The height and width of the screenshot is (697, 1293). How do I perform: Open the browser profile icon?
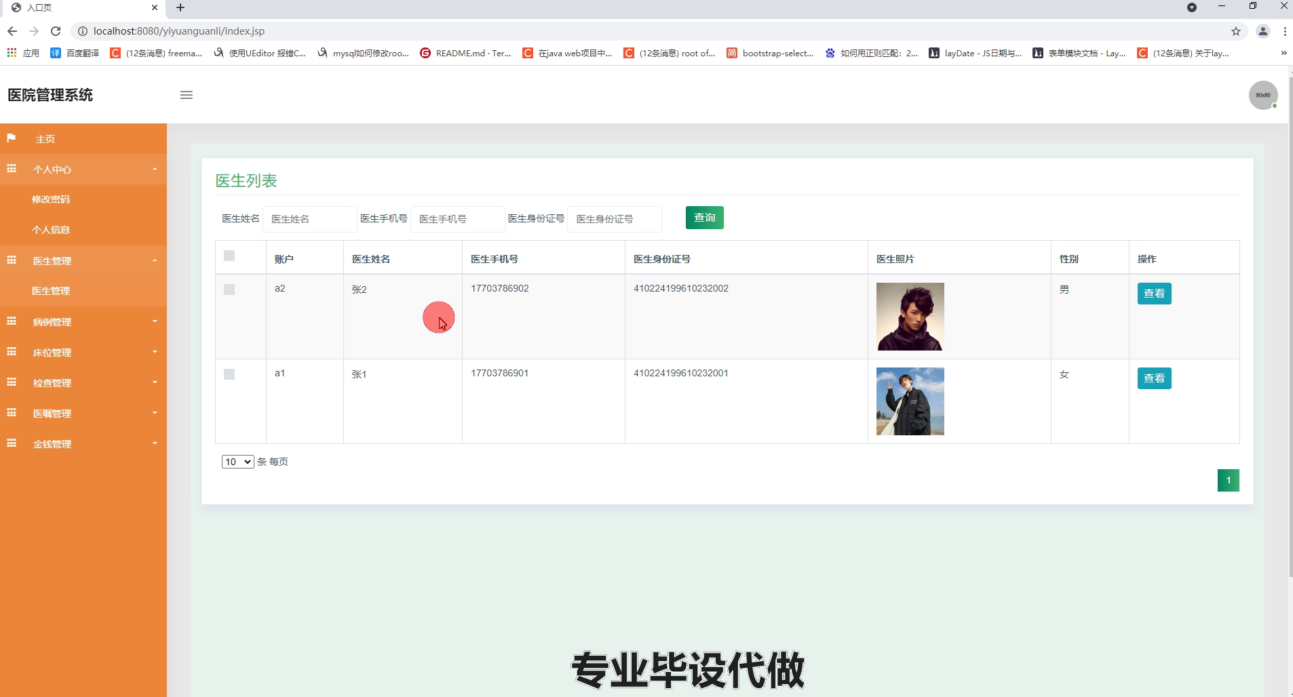point(1263,31)
